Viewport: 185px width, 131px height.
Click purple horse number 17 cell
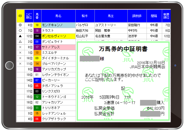37,47
